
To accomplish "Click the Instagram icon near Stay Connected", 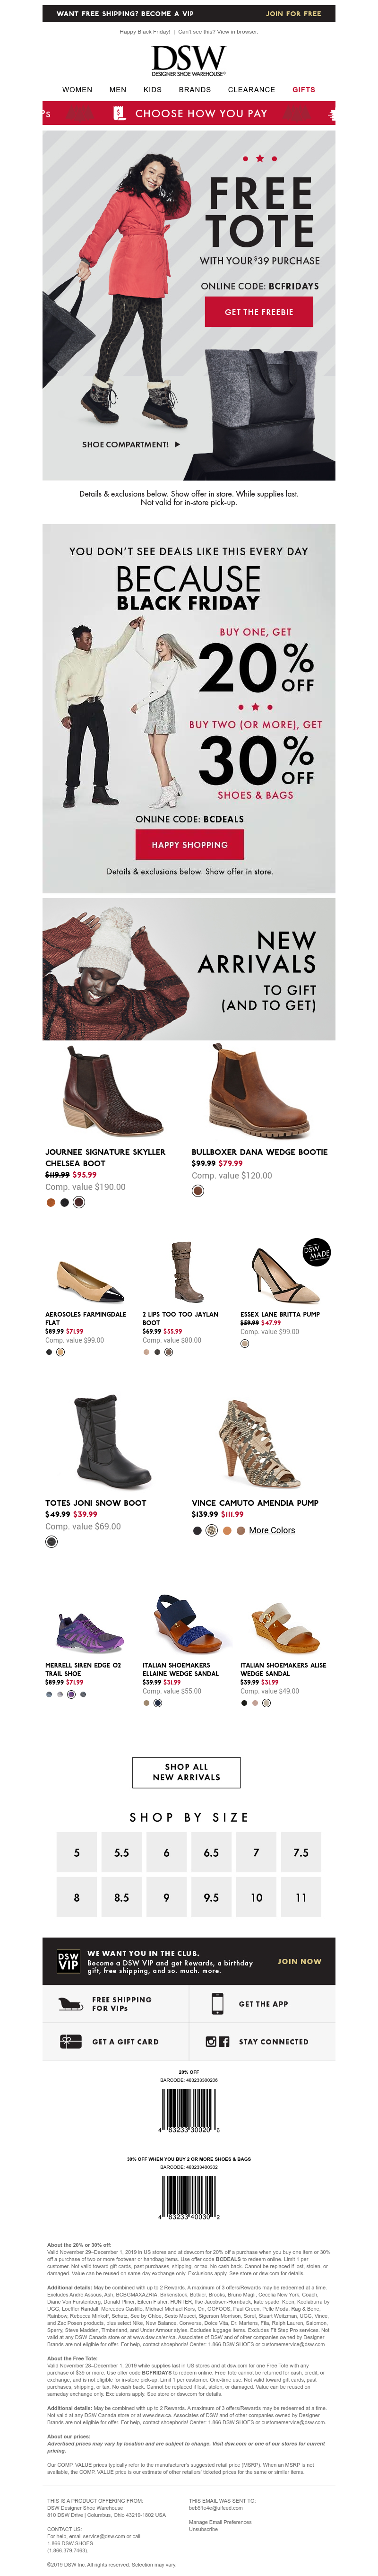I will (211, 2042).
